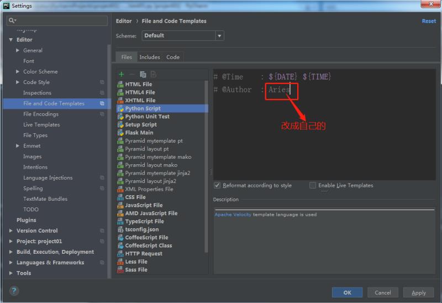Click the tsconfig.json template icon
Viewport: 442px width, 303px height.
tap(120, 229)
